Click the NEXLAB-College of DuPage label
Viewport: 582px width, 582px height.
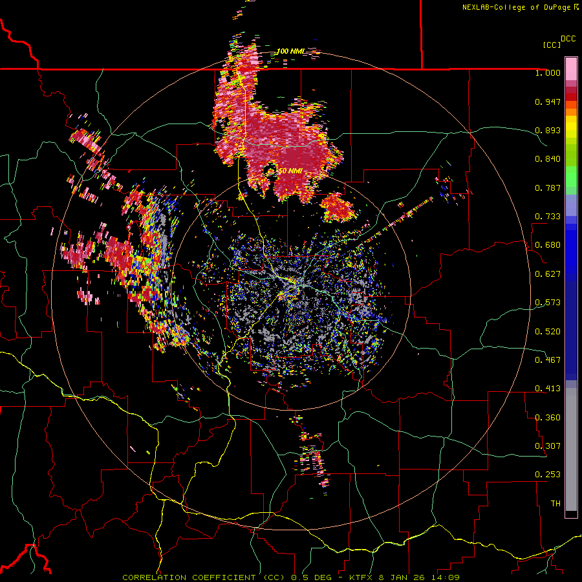point(517,7)
